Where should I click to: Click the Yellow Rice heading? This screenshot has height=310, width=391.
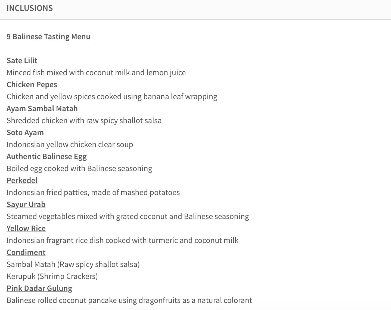click(x=26, y=228)
